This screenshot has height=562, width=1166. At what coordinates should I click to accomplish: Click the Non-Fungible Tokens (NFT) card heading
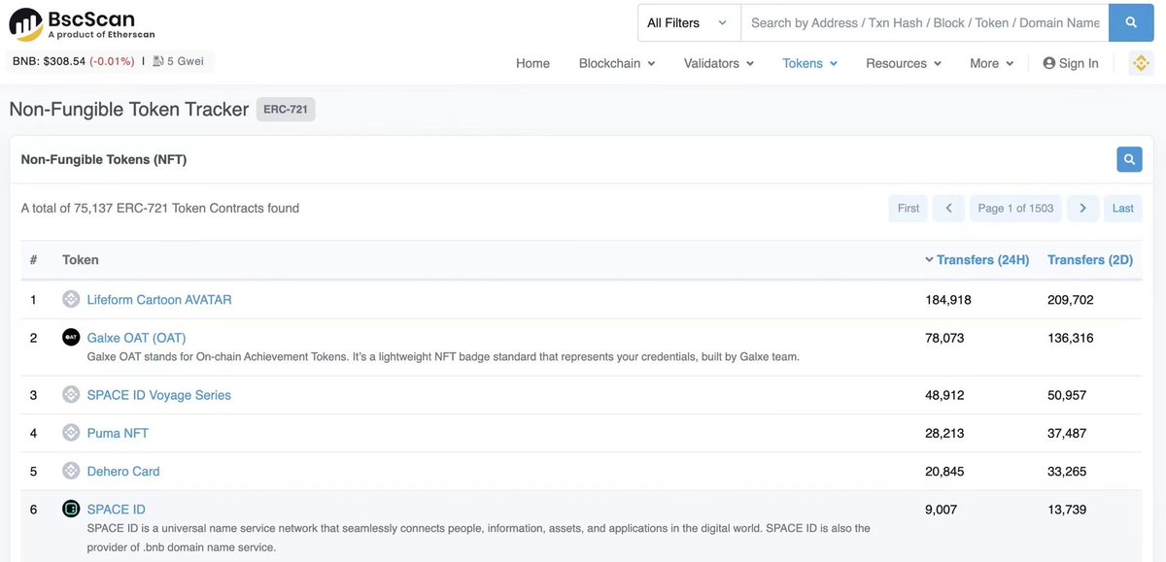[x=104, y=159]
